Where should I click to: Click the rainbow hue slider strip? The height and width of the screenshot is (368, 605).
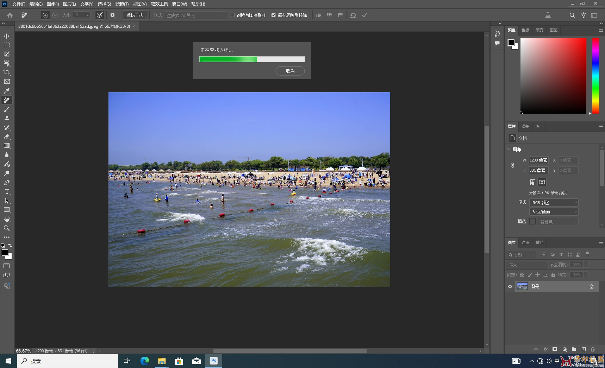coord(595,76)
